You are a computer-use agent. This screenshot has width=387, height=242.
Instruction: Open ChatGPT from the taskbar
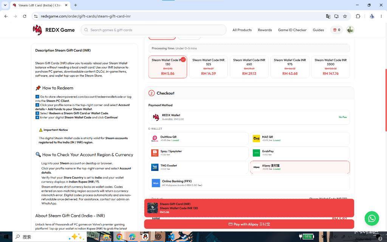tap(158, 237)
